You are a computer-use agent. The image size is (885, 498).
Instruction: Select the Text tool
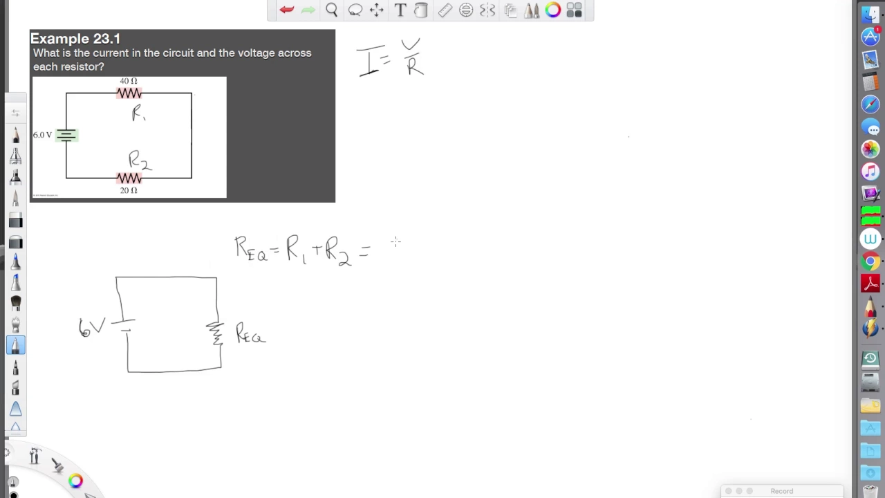coord(400,10)
